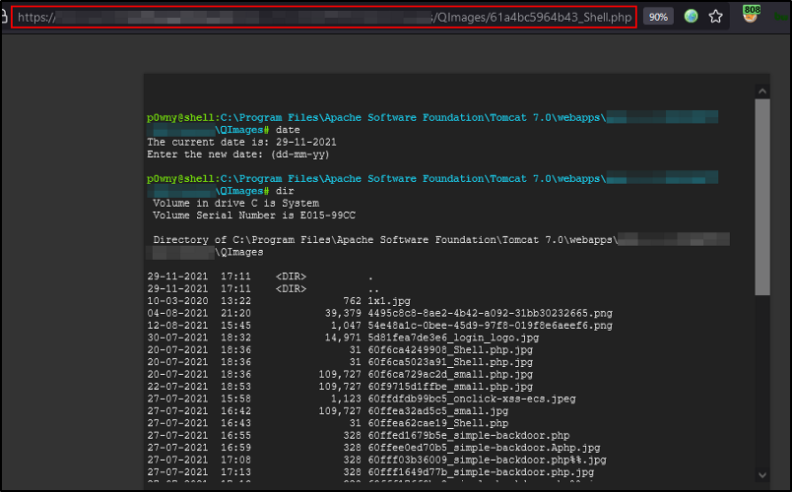Click the timestamp 12-08-2021 15:45

[199, 326]
